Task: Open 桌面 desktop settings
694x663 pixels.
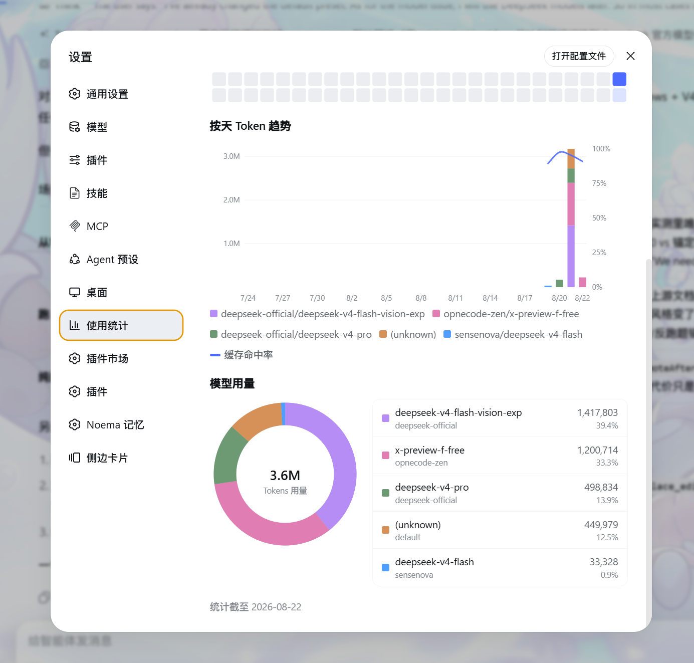Action: (x=121, y=292)
